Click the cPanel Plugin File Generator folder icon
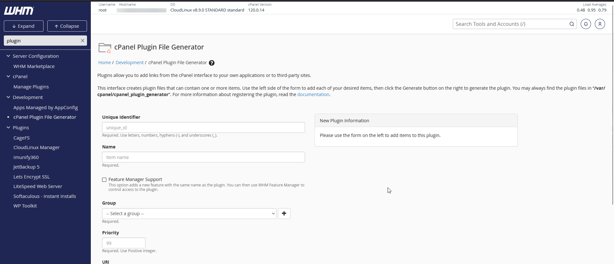 point(105,48)
